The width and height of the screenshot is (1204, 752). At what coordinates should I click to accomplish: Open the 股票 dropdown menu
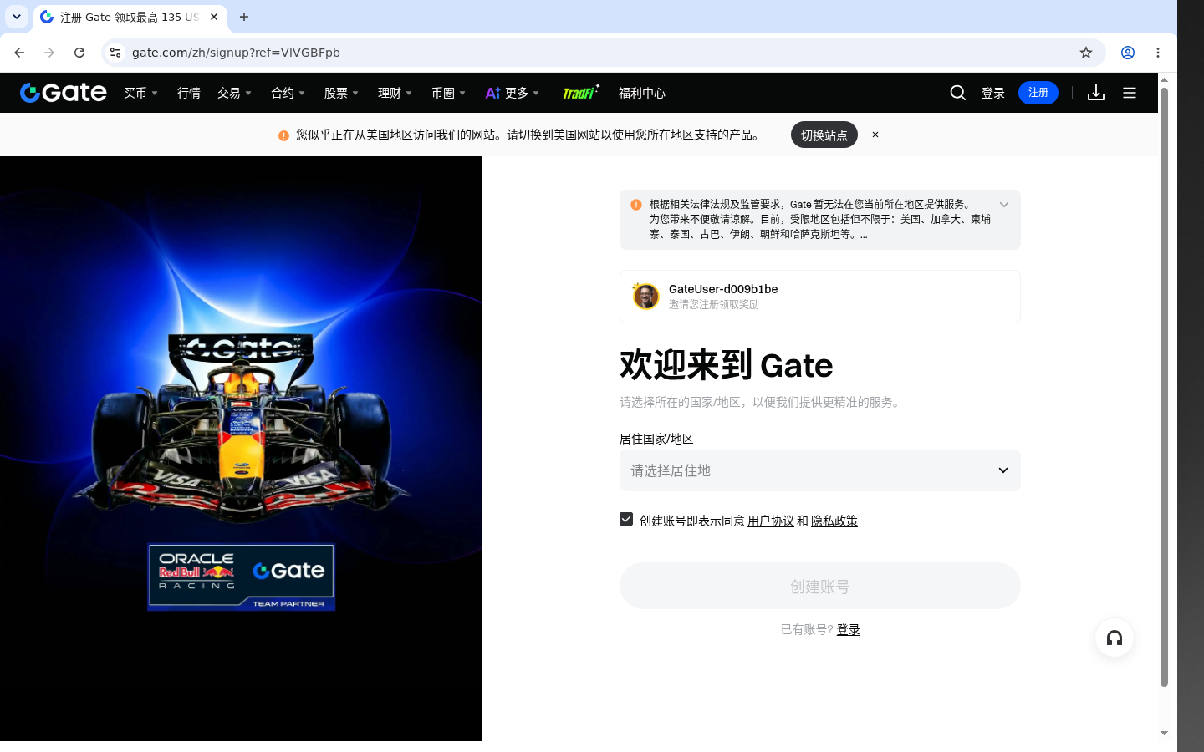341,93
